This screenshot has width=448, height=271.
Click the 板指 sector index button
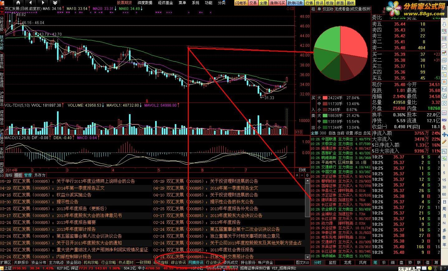[x=330, y=3]
